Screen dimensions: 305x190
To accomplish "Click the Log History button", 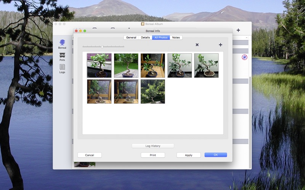I will [153, 146].
